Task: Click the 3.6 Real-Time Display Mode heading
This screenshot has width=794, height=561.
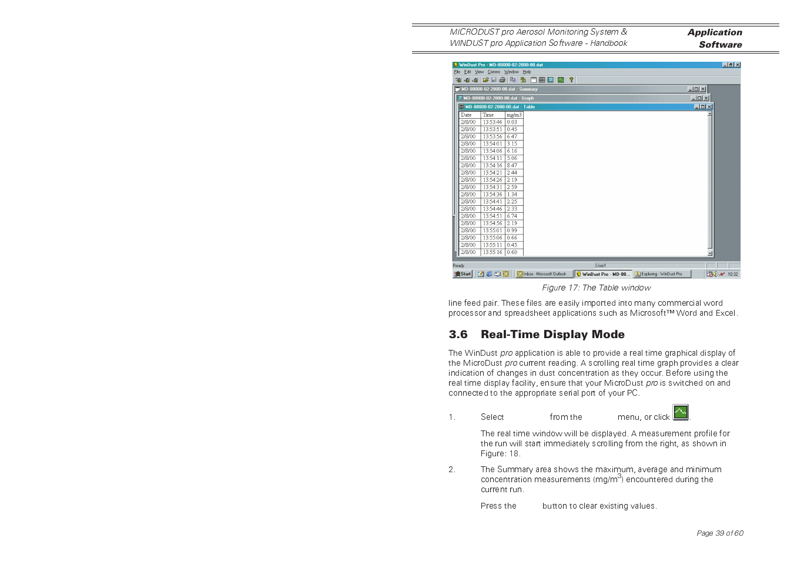Action: (537, 335)
